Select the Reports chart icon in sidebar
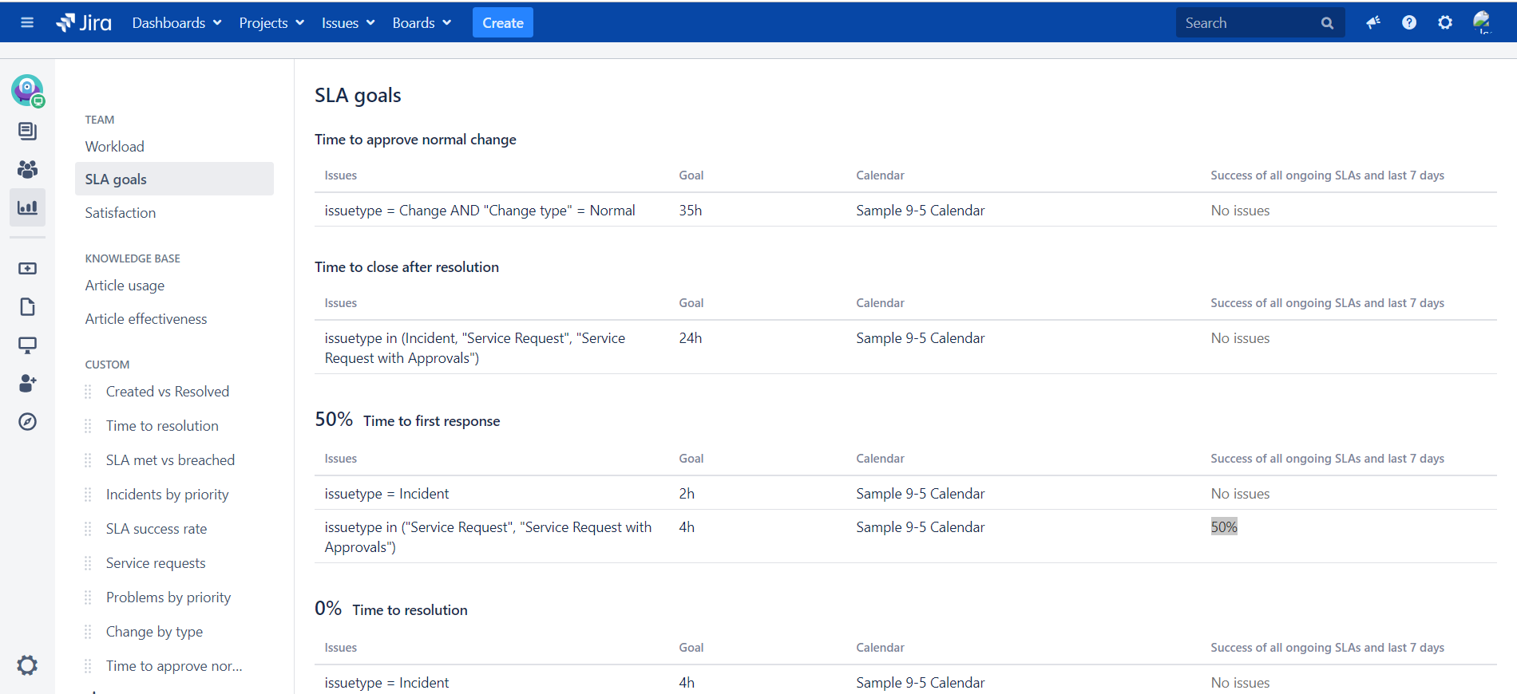The width and height of the screenshot is (1517, 694). tap(27, 207)
